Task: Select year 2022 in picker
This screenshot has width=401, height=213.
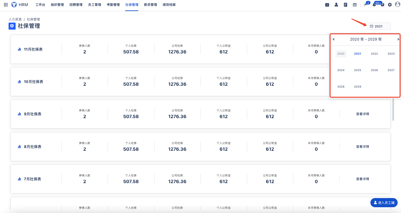Action: click(374, 54)
